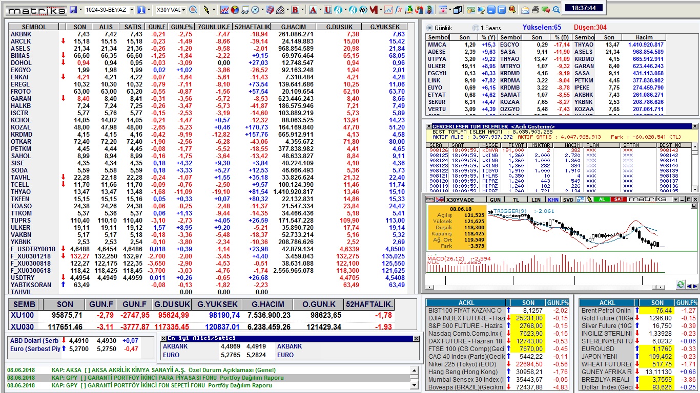The width and height of the screenshot is (700, 393).
Task: Toggle the TL currency button on chart
Action: tap(516, 200)
